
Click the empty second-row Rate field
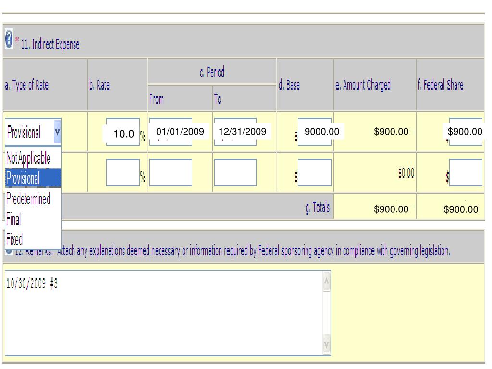(123, 172)
